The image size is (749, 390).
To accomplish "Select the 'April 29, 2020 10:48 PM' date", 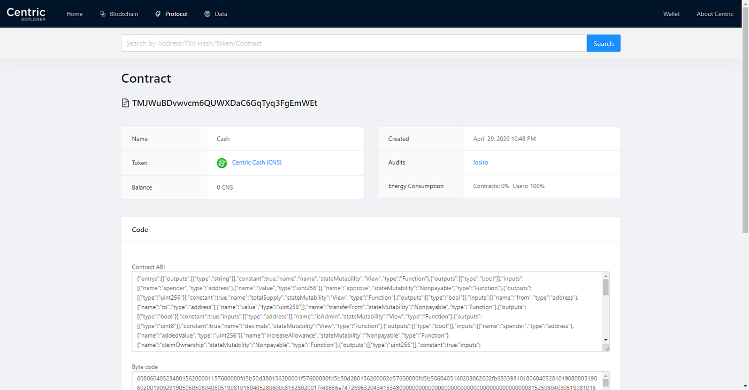I will tap(505, 139).
